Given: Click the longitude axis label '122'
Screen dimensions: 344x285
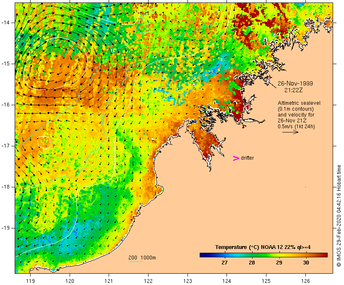Looking at the screenshot, I should coord(149,281).
